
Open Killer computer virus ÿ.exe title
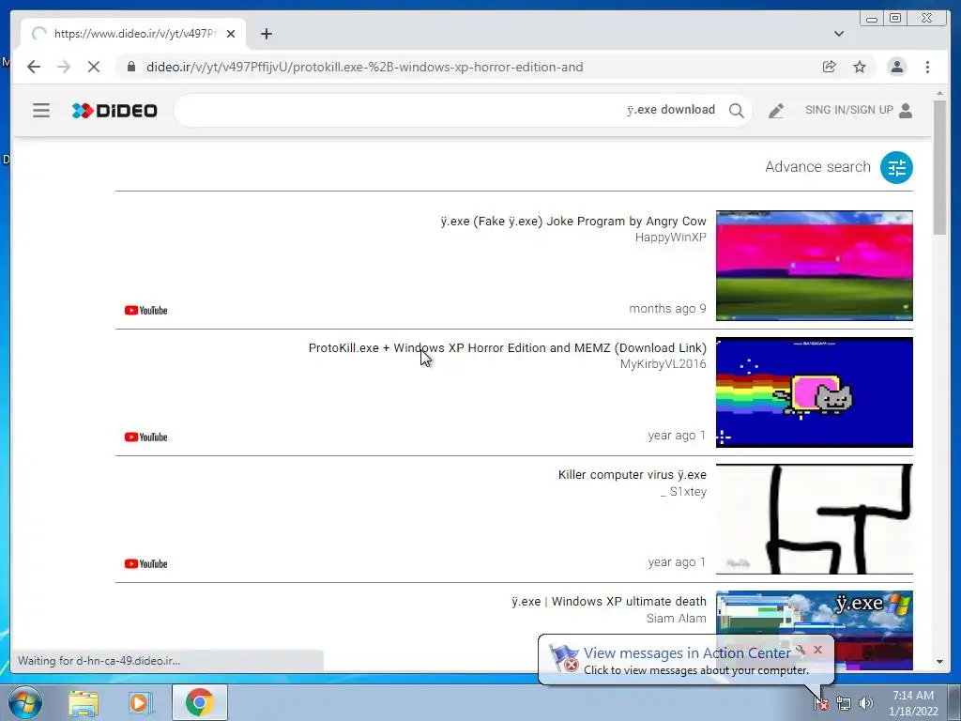(x=632, y=475)
